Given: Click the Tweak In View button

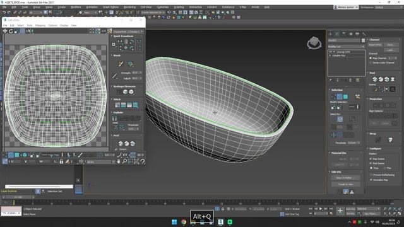Looking at the screenshot, I should click(345, 184).
